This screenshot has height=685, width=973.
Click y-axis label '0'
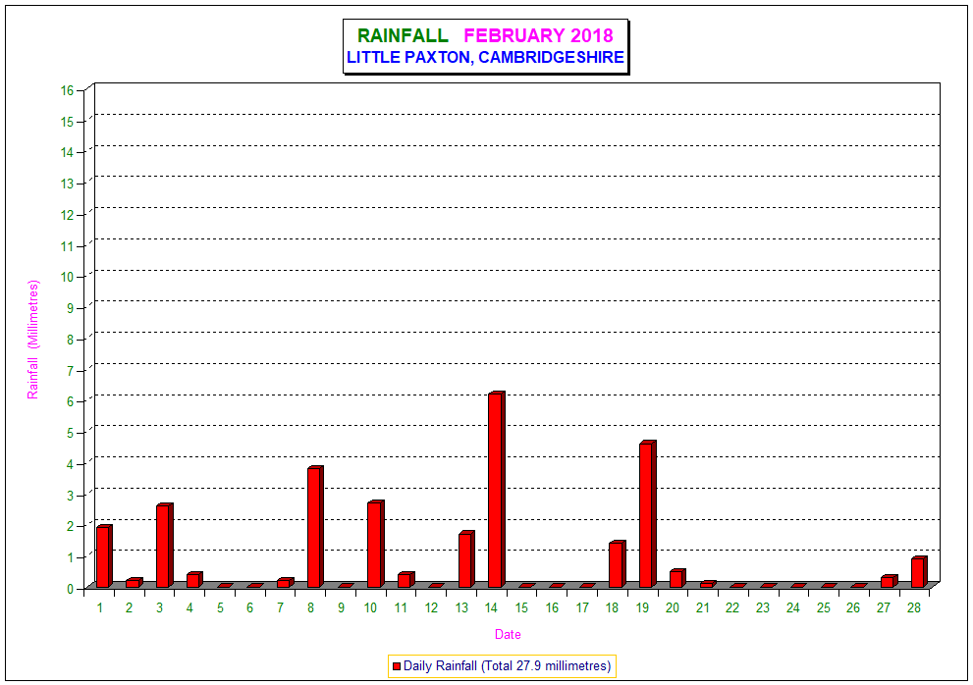(70, 588)
